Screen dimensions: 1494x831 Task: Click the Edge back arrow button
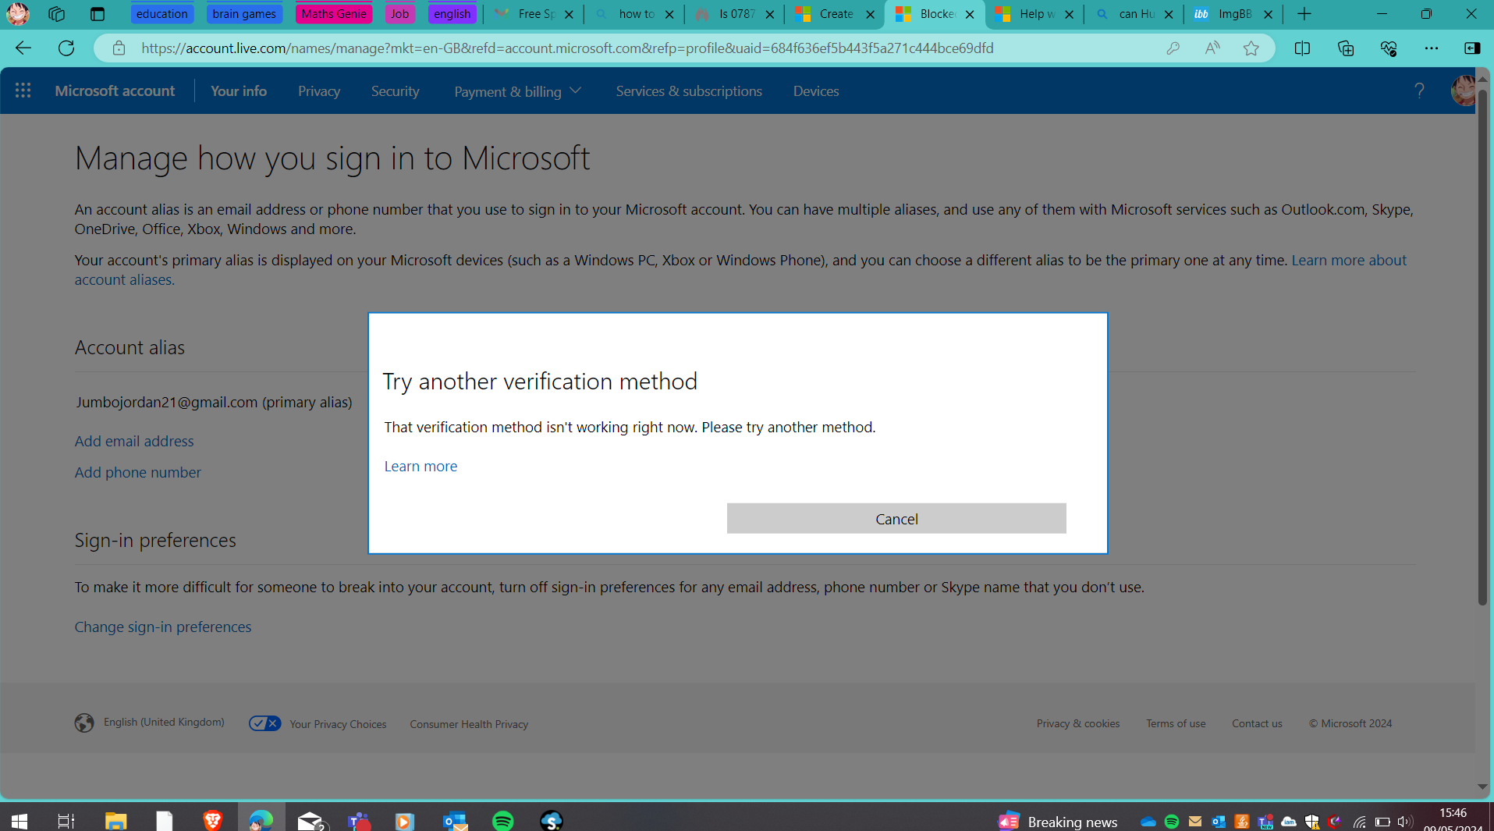(x=23, y=48)
